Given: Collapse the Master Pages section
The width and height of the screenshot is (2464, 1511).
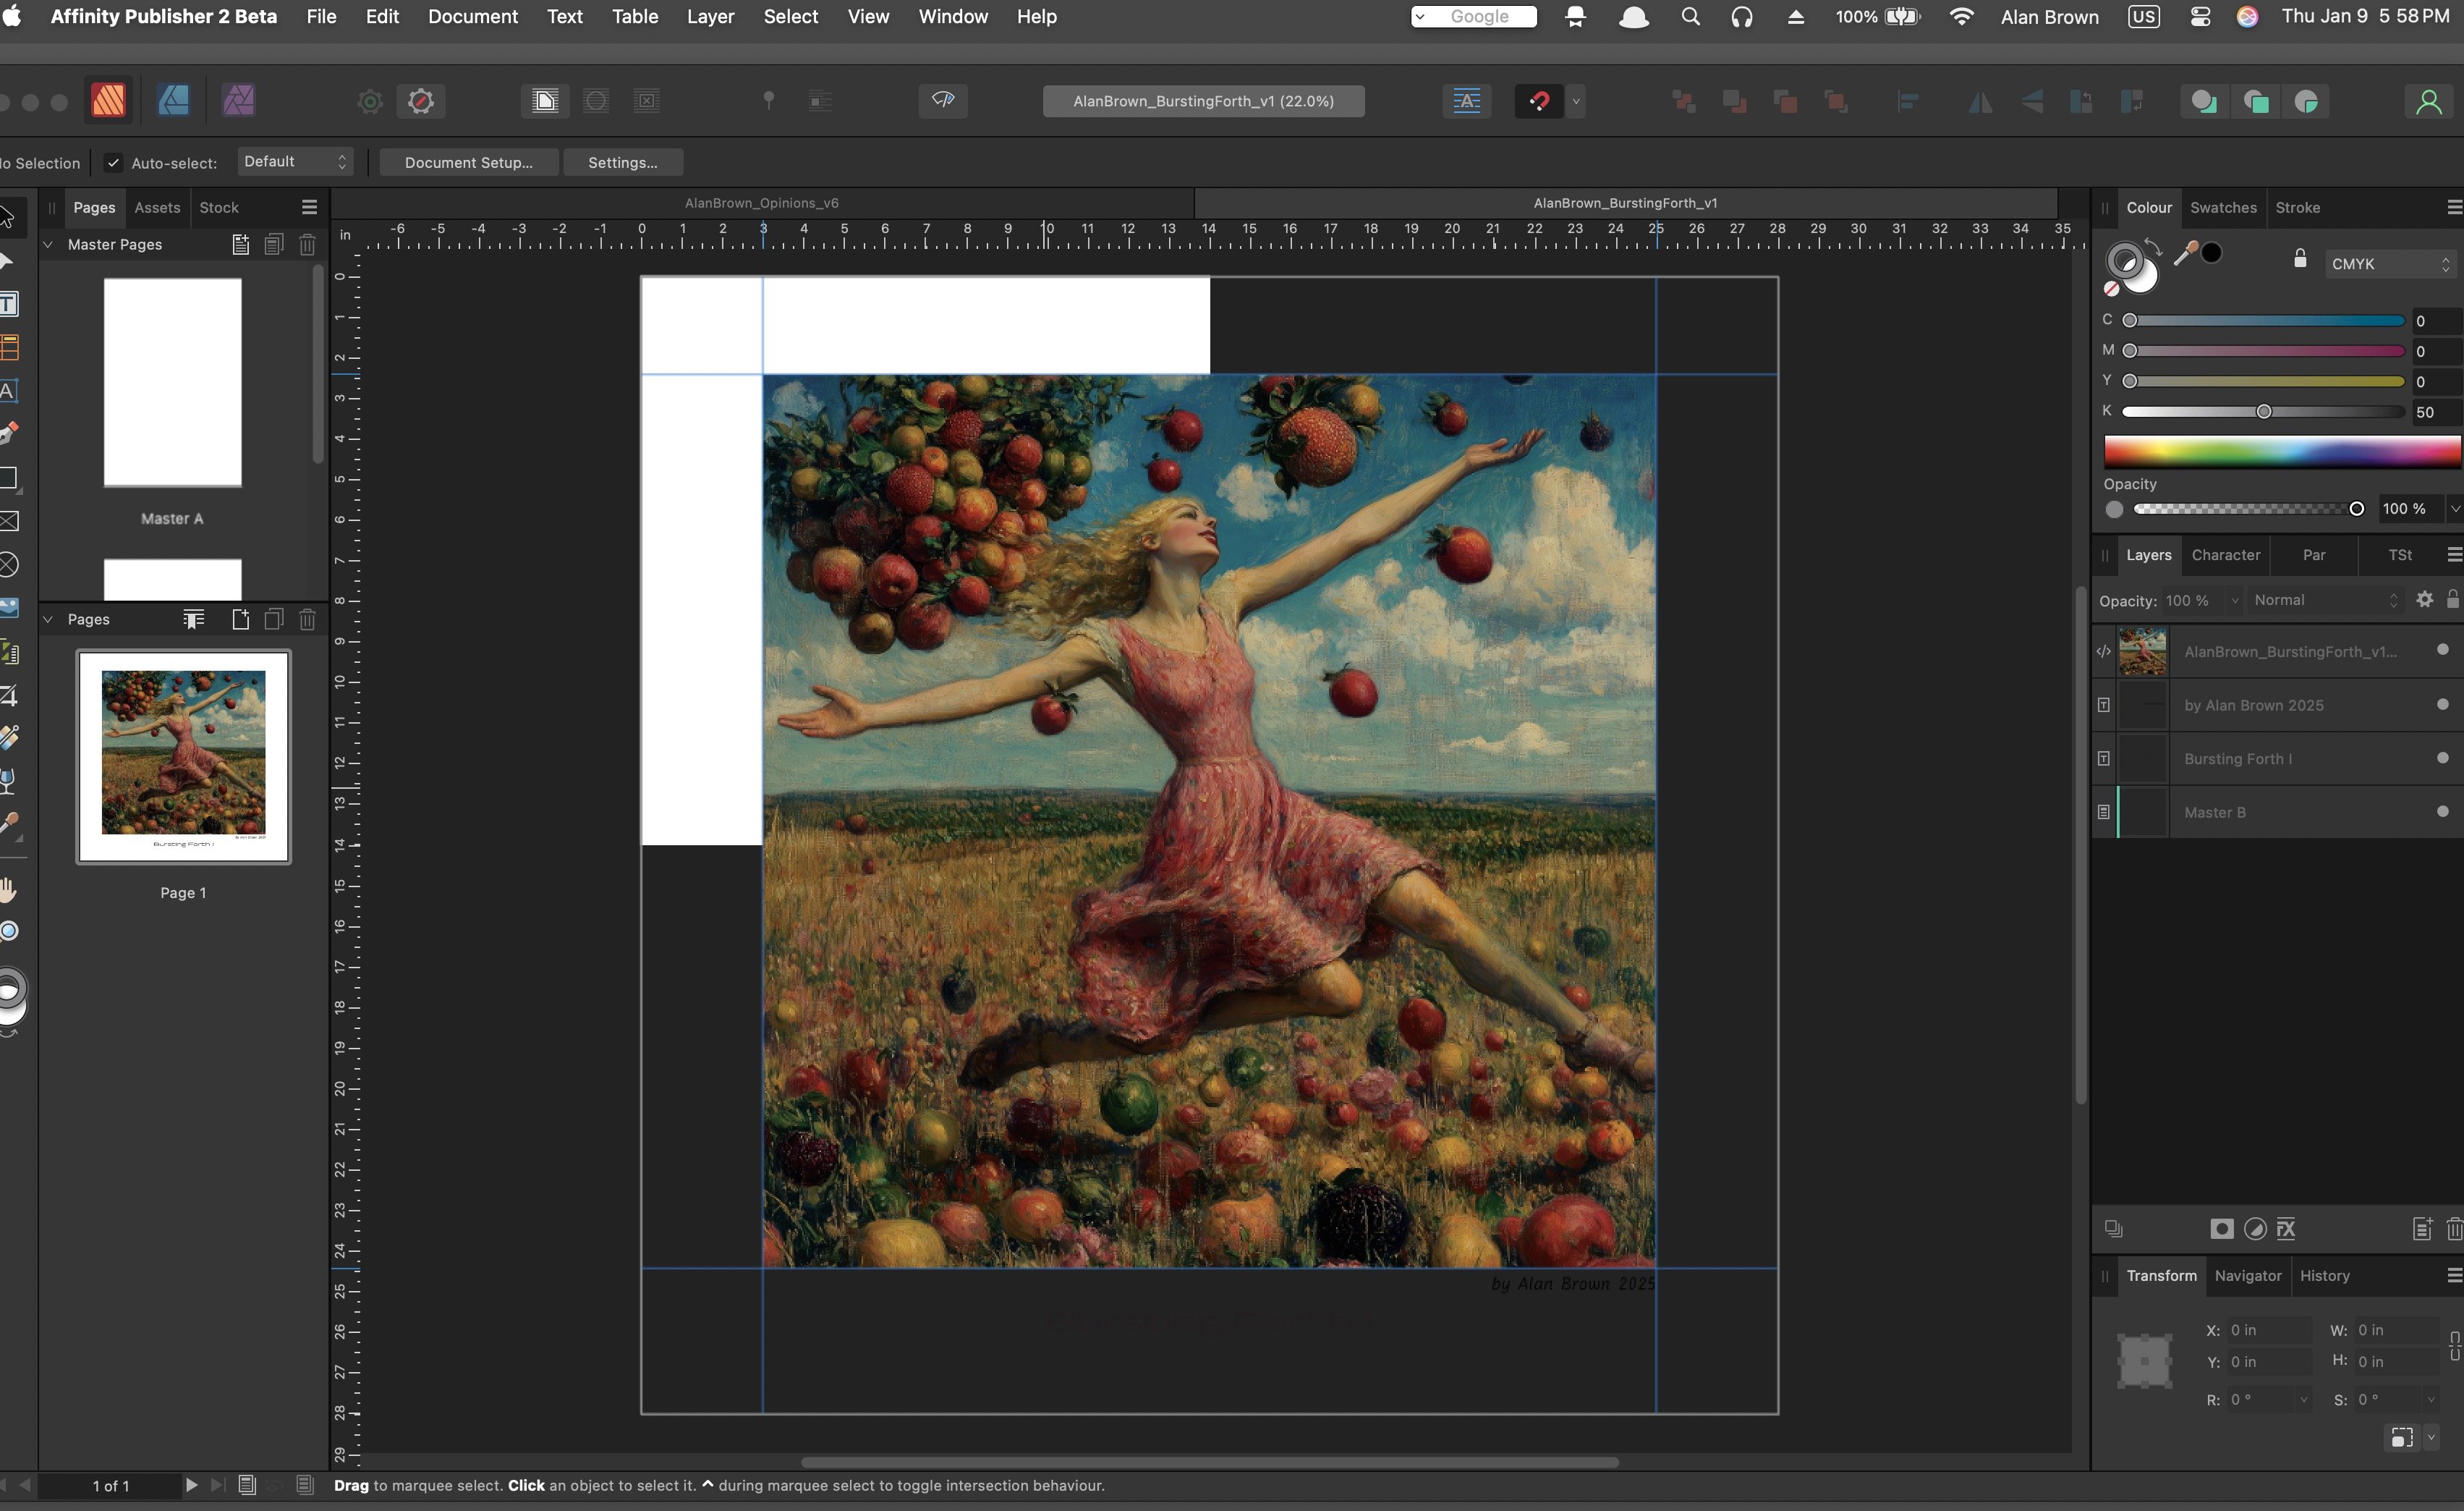Looking at the screenshot, I should click(x=48, y=244).
